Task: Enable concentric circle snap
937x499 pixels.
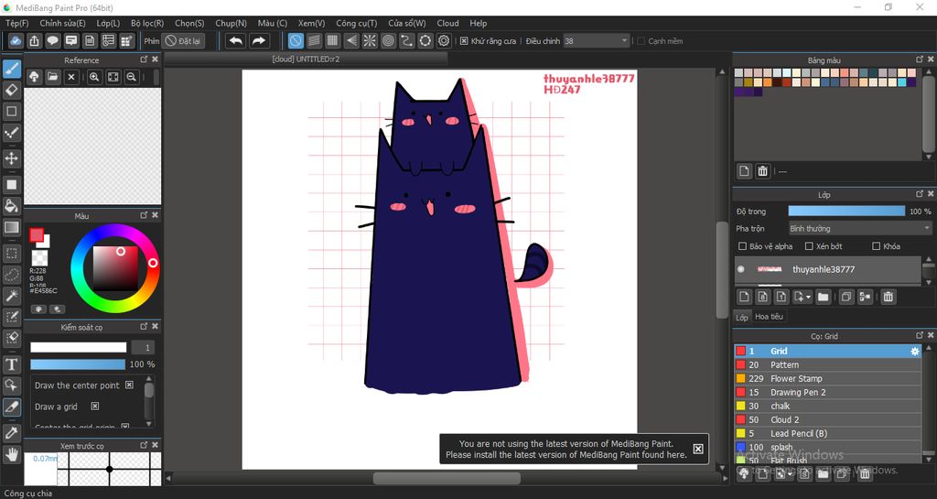Action: [388, 40]
